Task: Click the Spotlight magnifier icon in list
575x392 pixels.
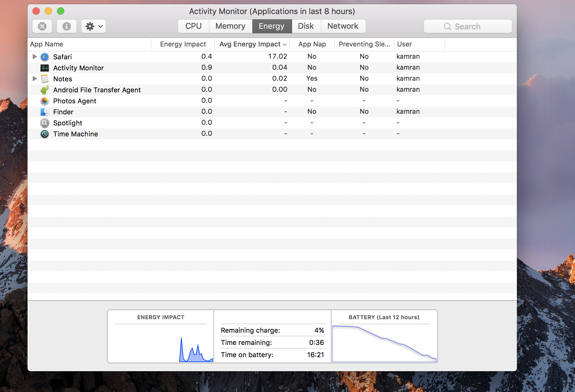Action: pos(45,123)
